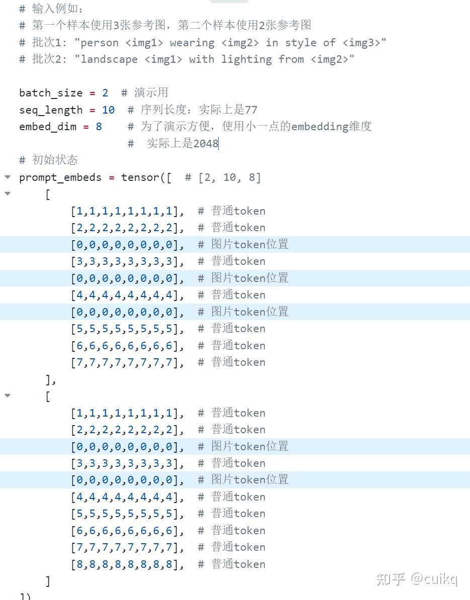470x600 pixels.
Task: Click first batch row [3,3,3,3,3,3,3,3]
Action: point(168,261)
